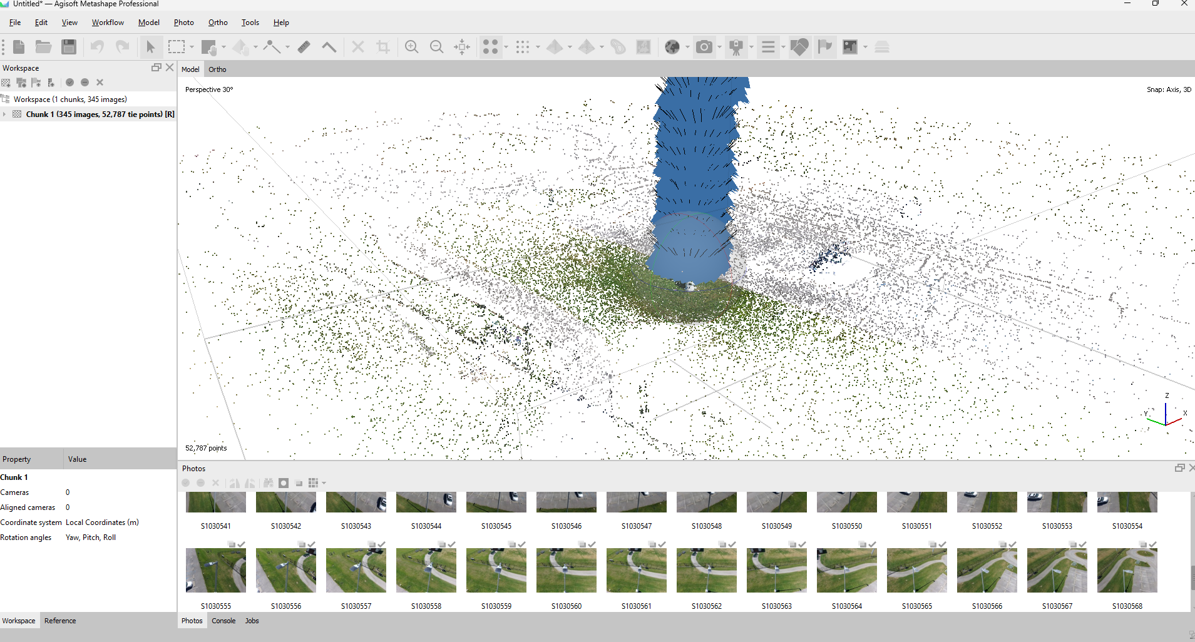Click the Property column header
Viewport: 1195px width, 642px height.
coord(31,459)
